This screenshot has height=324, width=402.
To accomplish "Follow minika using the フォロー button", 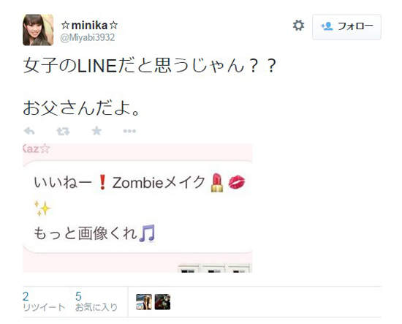I will point(346,26).
